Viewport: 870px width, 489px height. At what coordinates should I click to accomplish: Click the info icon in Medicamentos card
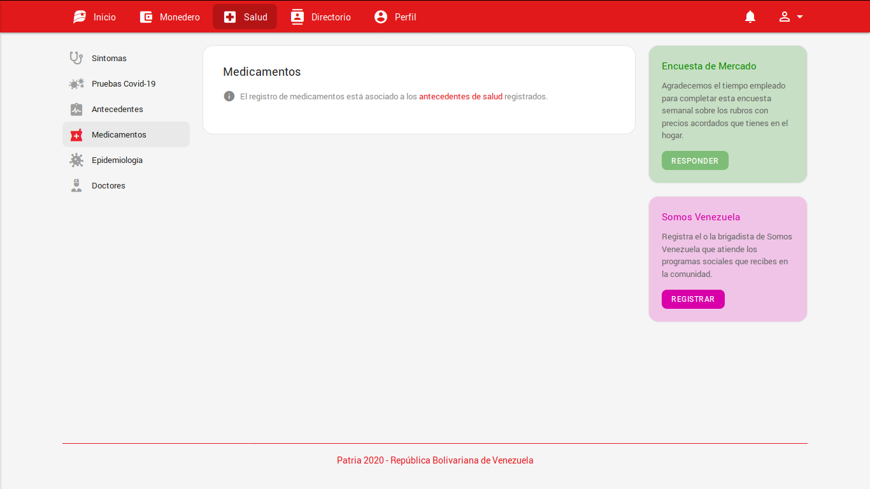coord(229,96)
